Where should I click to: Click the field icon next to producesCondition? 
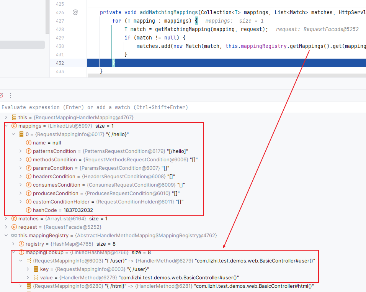tap(28, 193)
